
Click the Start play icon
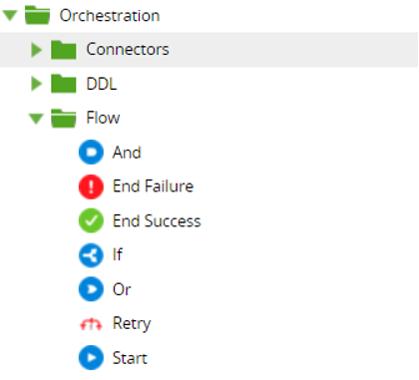(x=91, y=358)
